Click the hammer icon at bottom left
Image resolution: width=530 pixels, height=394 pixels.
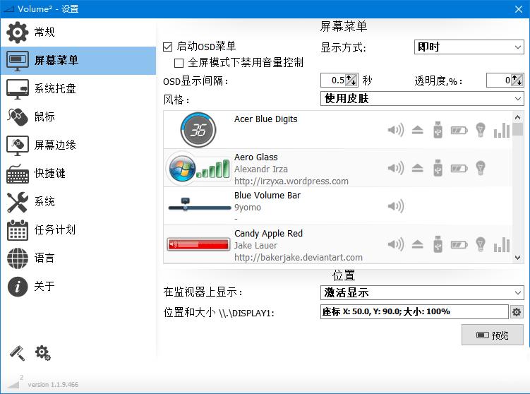pyautogui.click(x=17, y=352)
